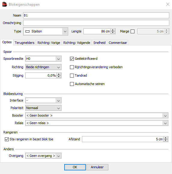Expand the Overgang dropdown
Viewport: 172px width, 174px height.
tap(43, 156)
